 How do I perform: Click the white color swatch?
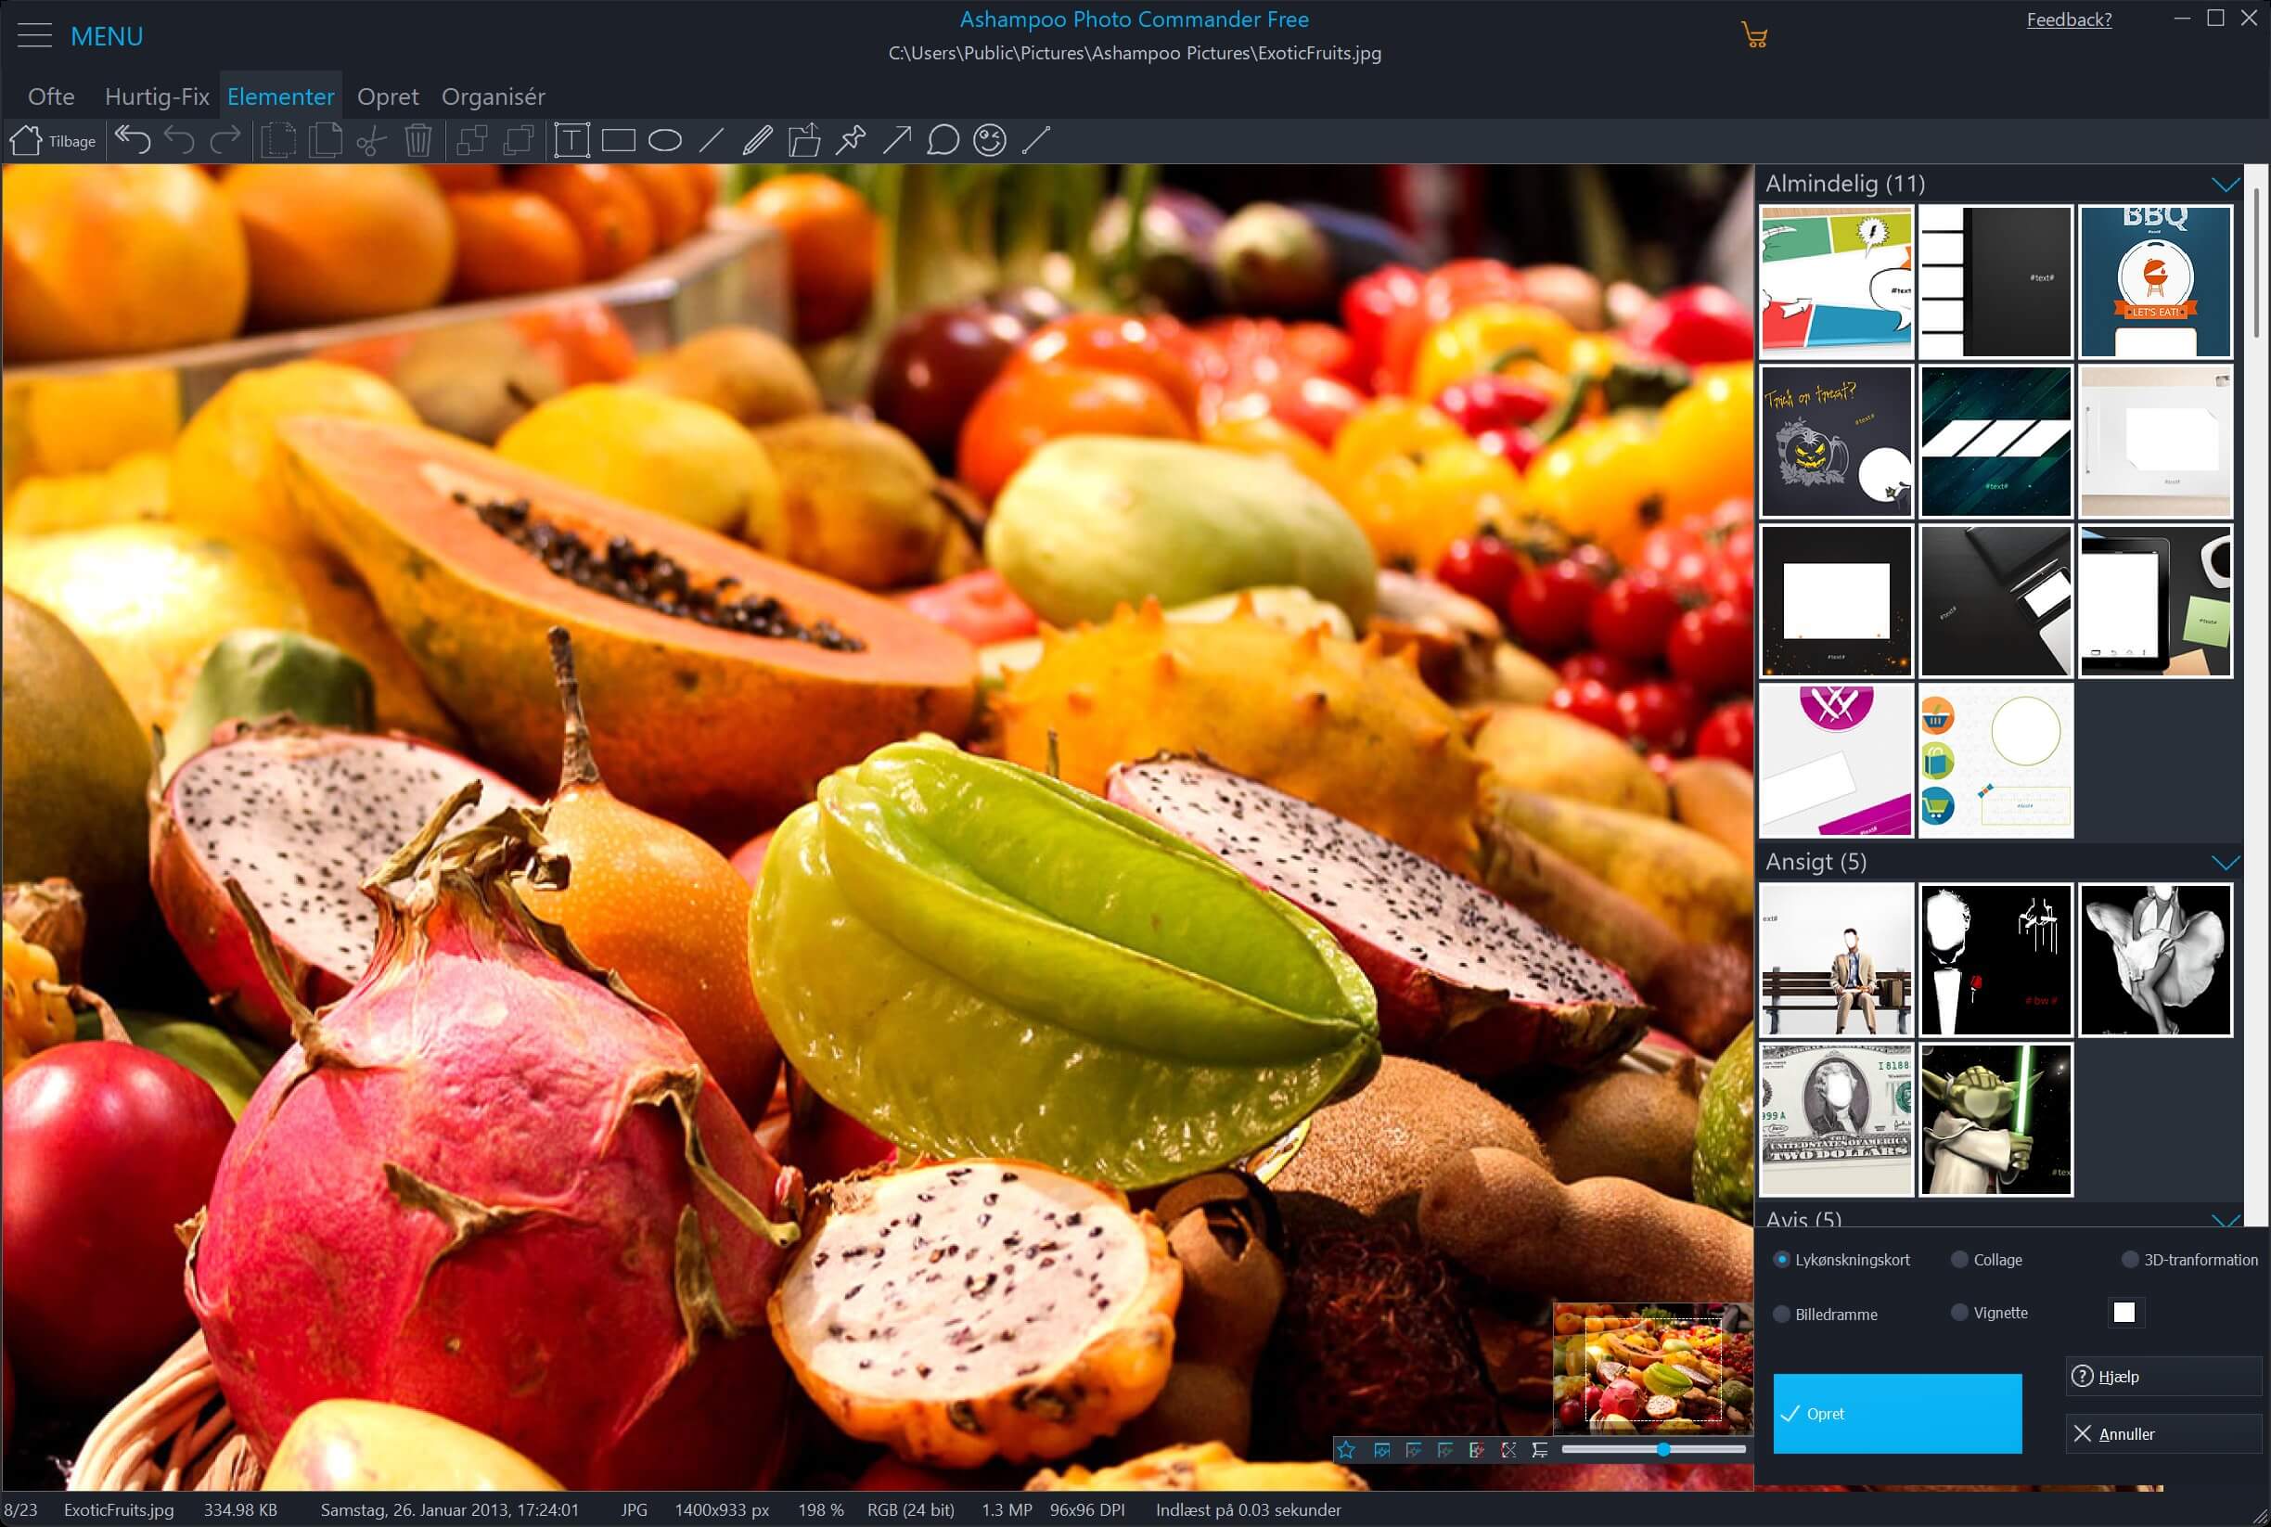2123,1313
